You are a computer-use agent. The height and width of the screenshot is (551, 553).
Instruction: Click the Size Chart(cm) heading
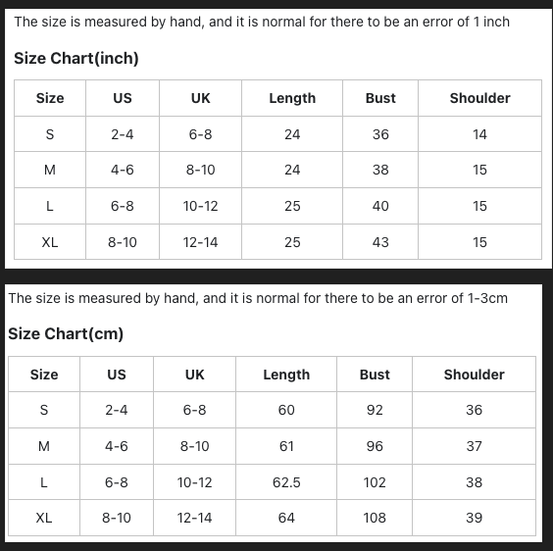tap(66, 333)
